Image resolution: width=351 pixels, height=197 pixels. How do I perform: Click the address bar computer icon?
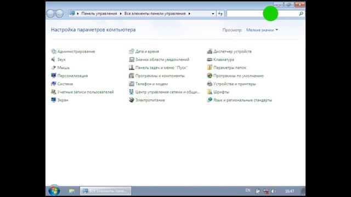(x=72, y=13)
